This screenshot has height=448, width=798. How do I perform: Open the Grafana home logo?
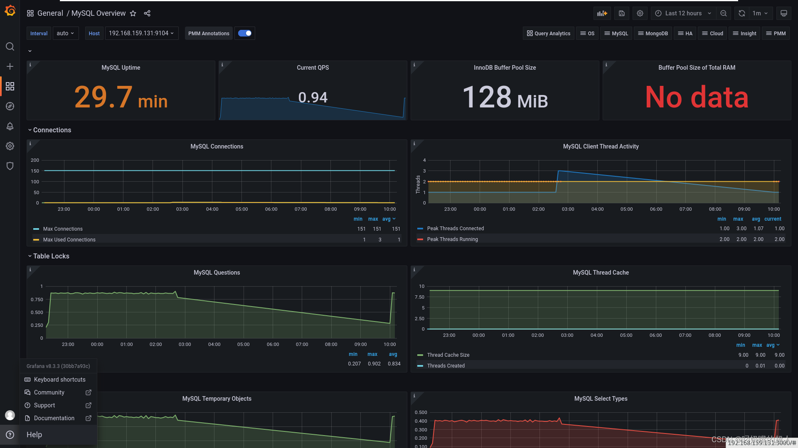(10, 11)
